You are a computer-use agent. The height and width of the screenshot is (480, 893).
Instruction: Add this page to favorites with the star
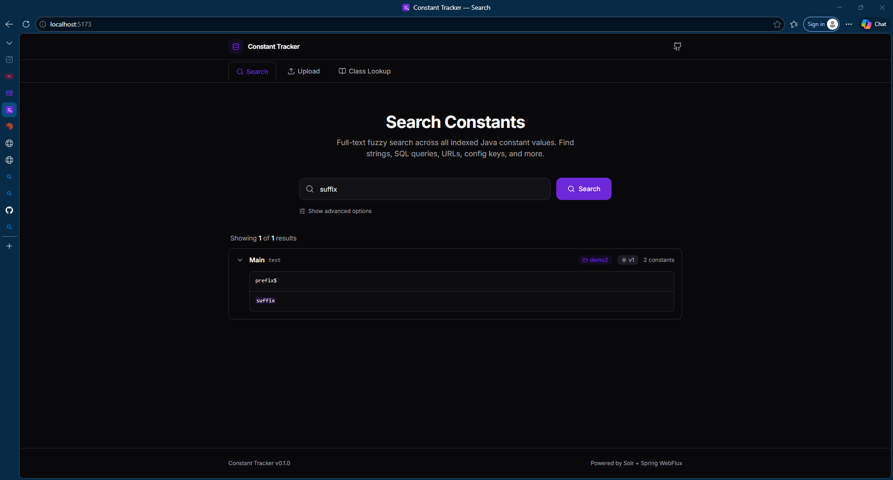(777, 24)
